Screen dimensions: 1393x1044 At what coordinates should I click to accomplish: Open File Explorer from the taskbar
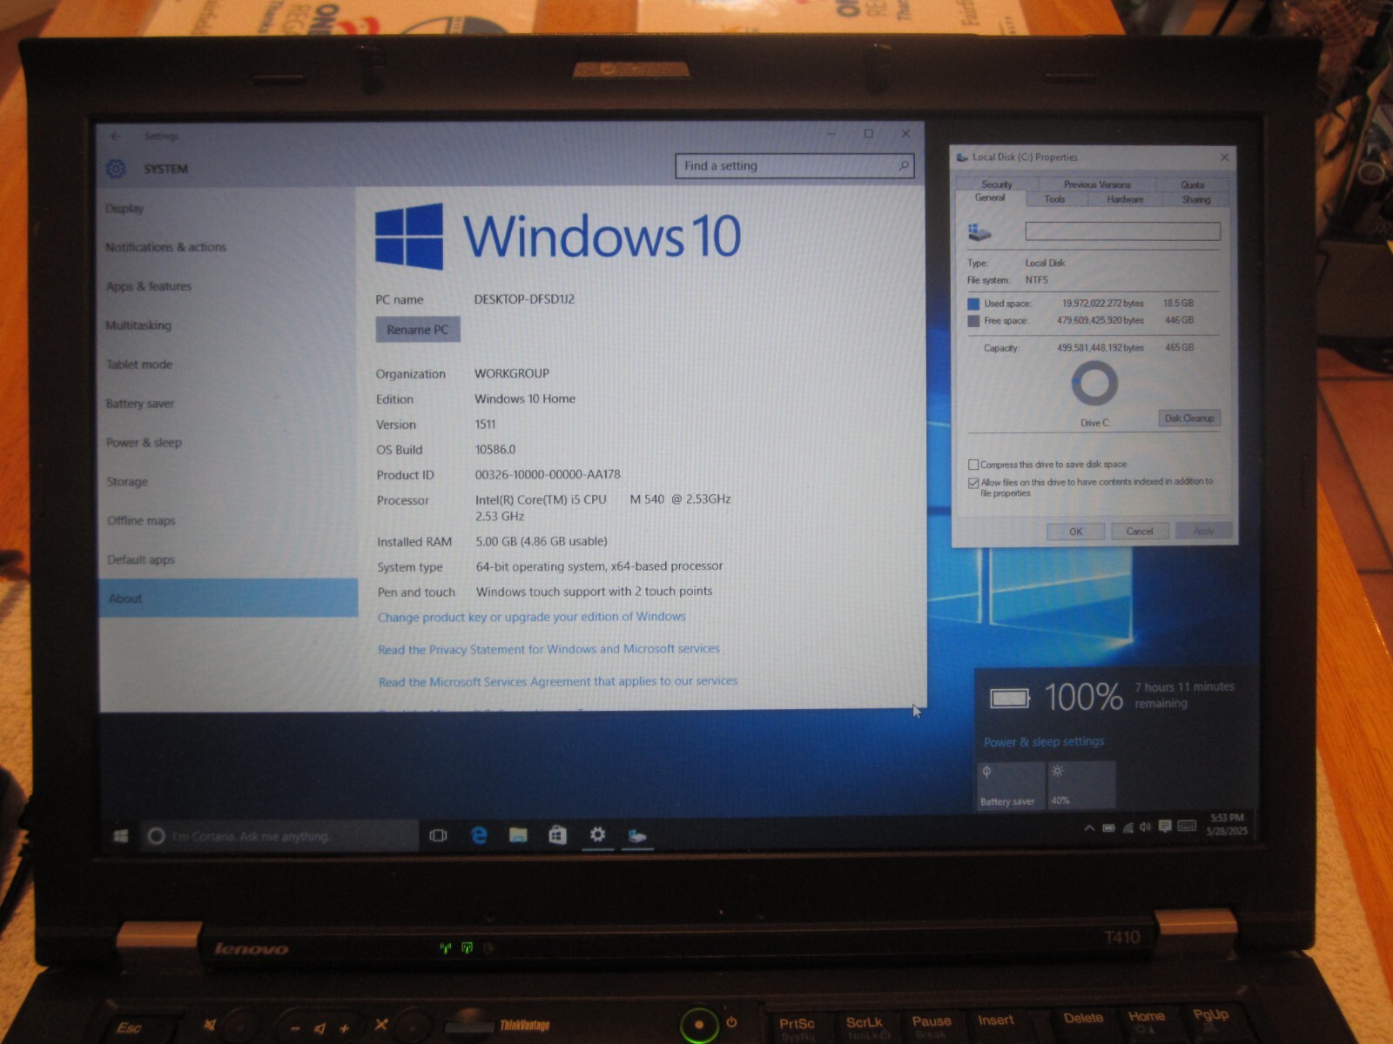518,835
